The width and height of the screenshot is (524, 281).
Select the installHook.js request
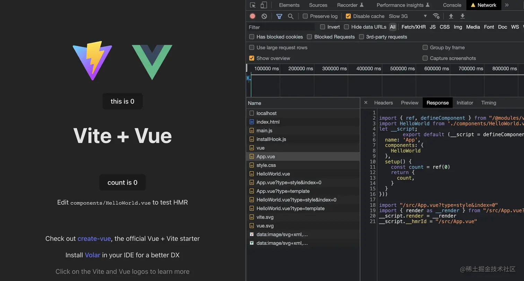point(303,139)
